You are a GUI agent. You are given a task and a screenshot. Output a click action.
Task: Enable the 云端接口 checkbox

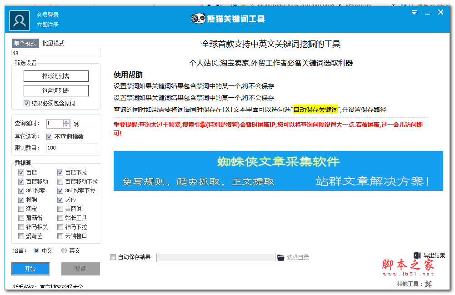coord(60,236)
